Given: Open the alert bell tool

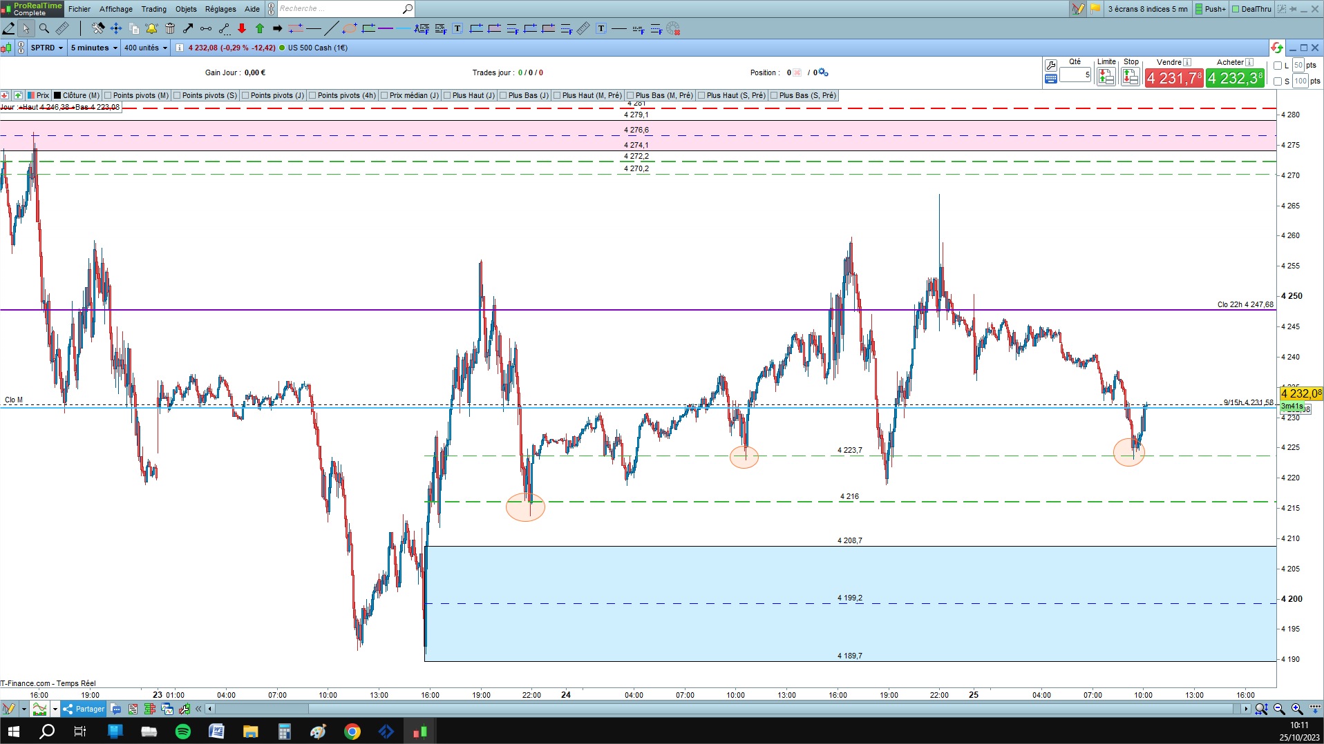Looking at the screenshot, I should (x=151, y=29).
